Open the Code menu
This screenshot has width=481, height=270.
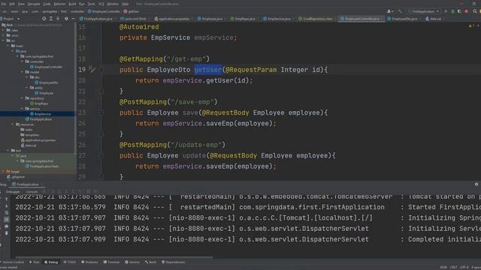(47, 4)
